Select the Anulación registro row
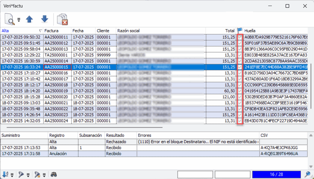Screen dimensions: 314x179 [154, 154]
